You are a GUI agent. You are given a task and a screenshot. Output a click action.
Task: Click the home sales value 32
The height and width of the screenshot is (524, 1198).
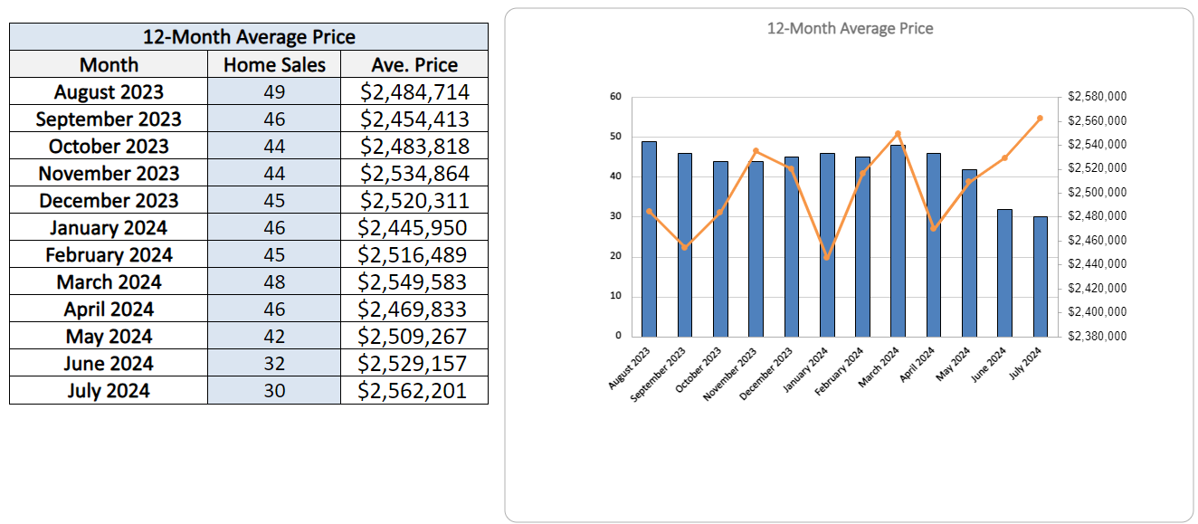point(275,363)
